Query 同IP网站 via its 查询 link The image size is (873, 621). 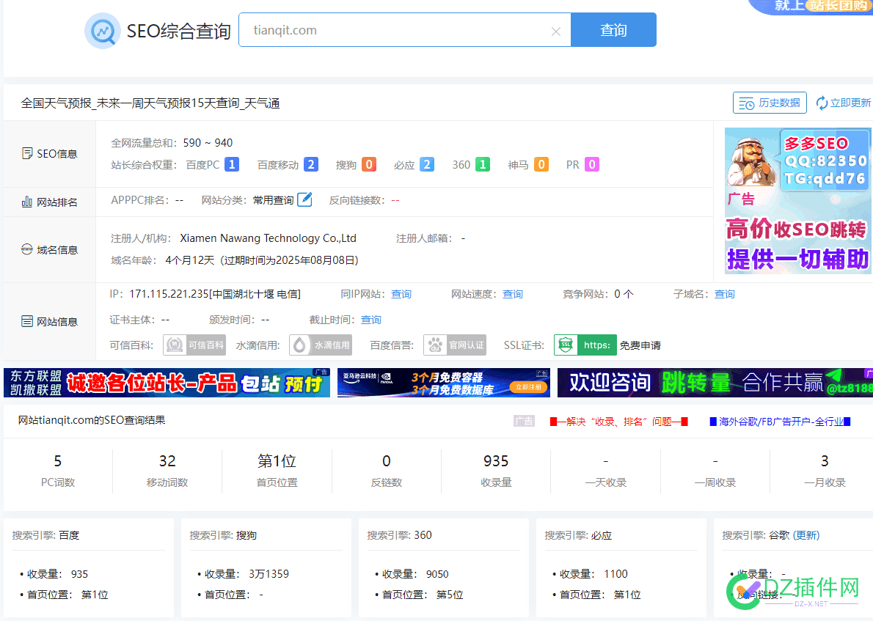pyautogui.click(x=401, y=293)
